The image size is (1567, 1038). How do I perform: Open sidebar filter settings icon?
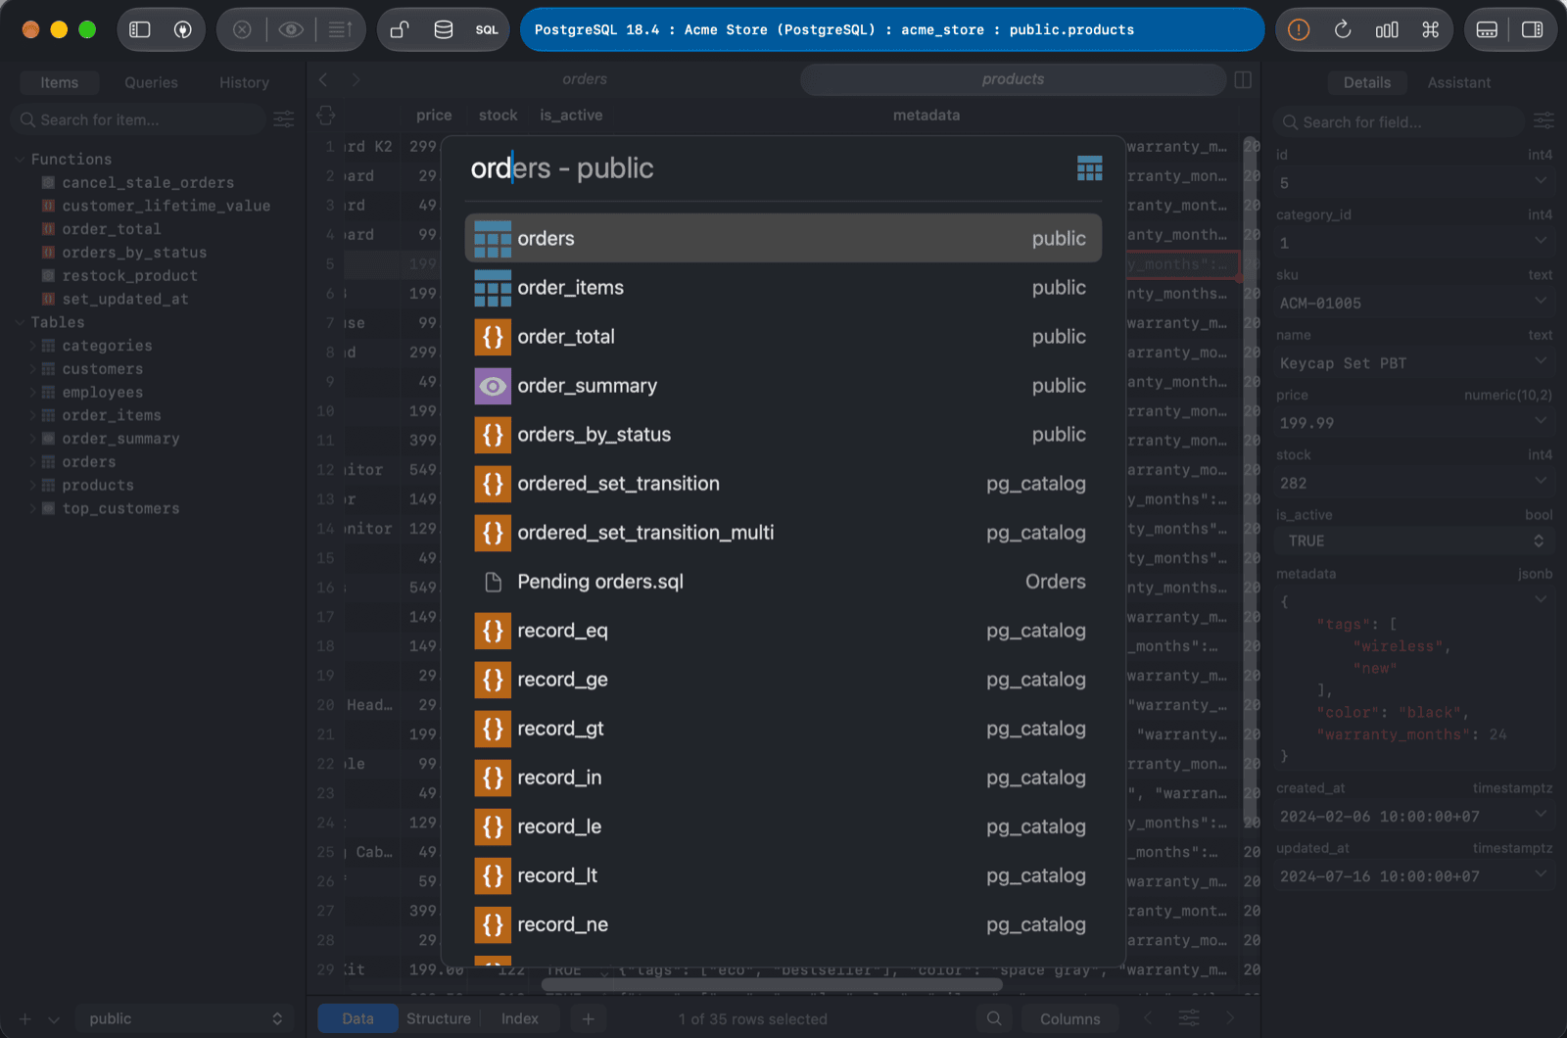(284, 119)
